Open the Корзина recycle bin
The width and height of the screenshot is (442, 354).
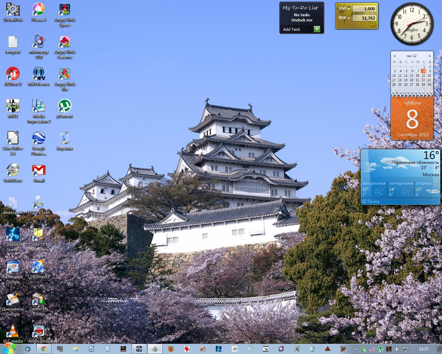click(x=65, y=139)
